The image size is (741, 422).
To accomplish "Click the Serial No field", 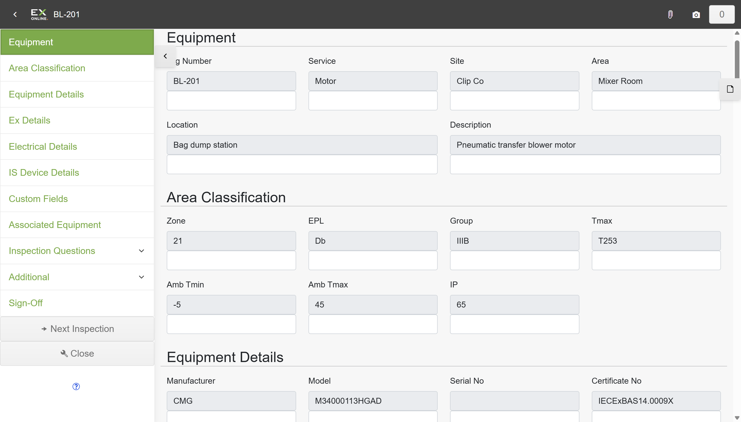I will (x=514, y=401).
